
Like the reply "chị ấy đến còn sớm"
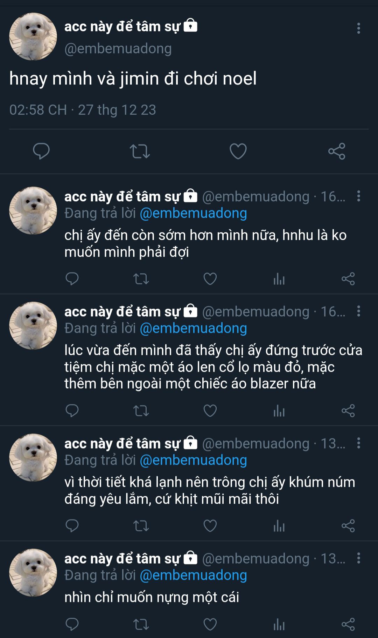[210, 279]
